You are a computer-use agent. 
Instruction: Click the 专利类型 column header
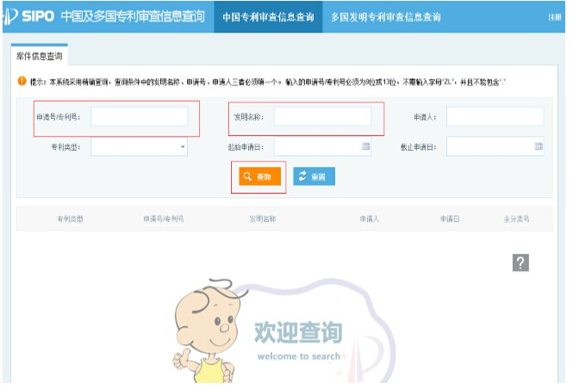point(70,219)
